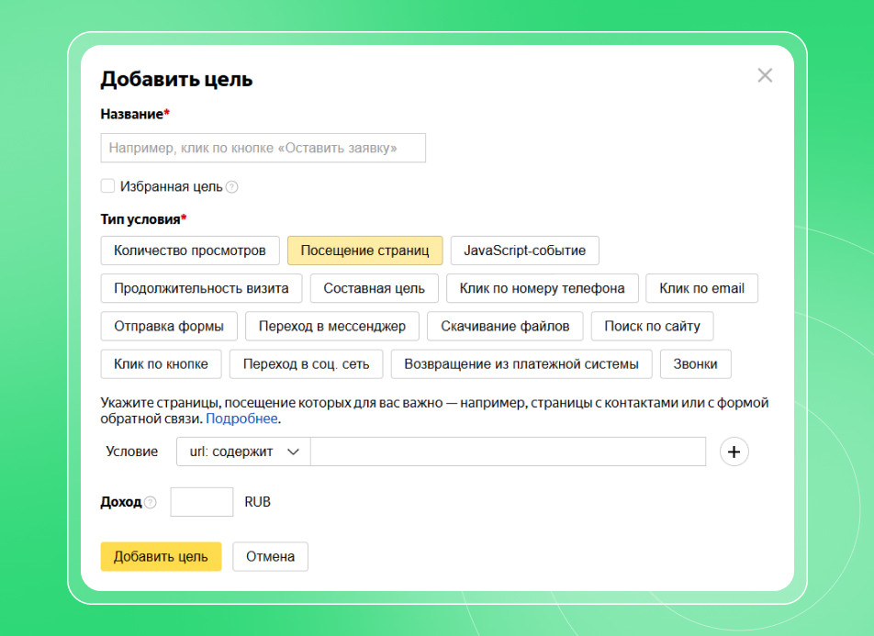Select Посещение страниц condition type
Image resolution: width=874 pixels, height=636 pixels.
click(x=365, y=251)
